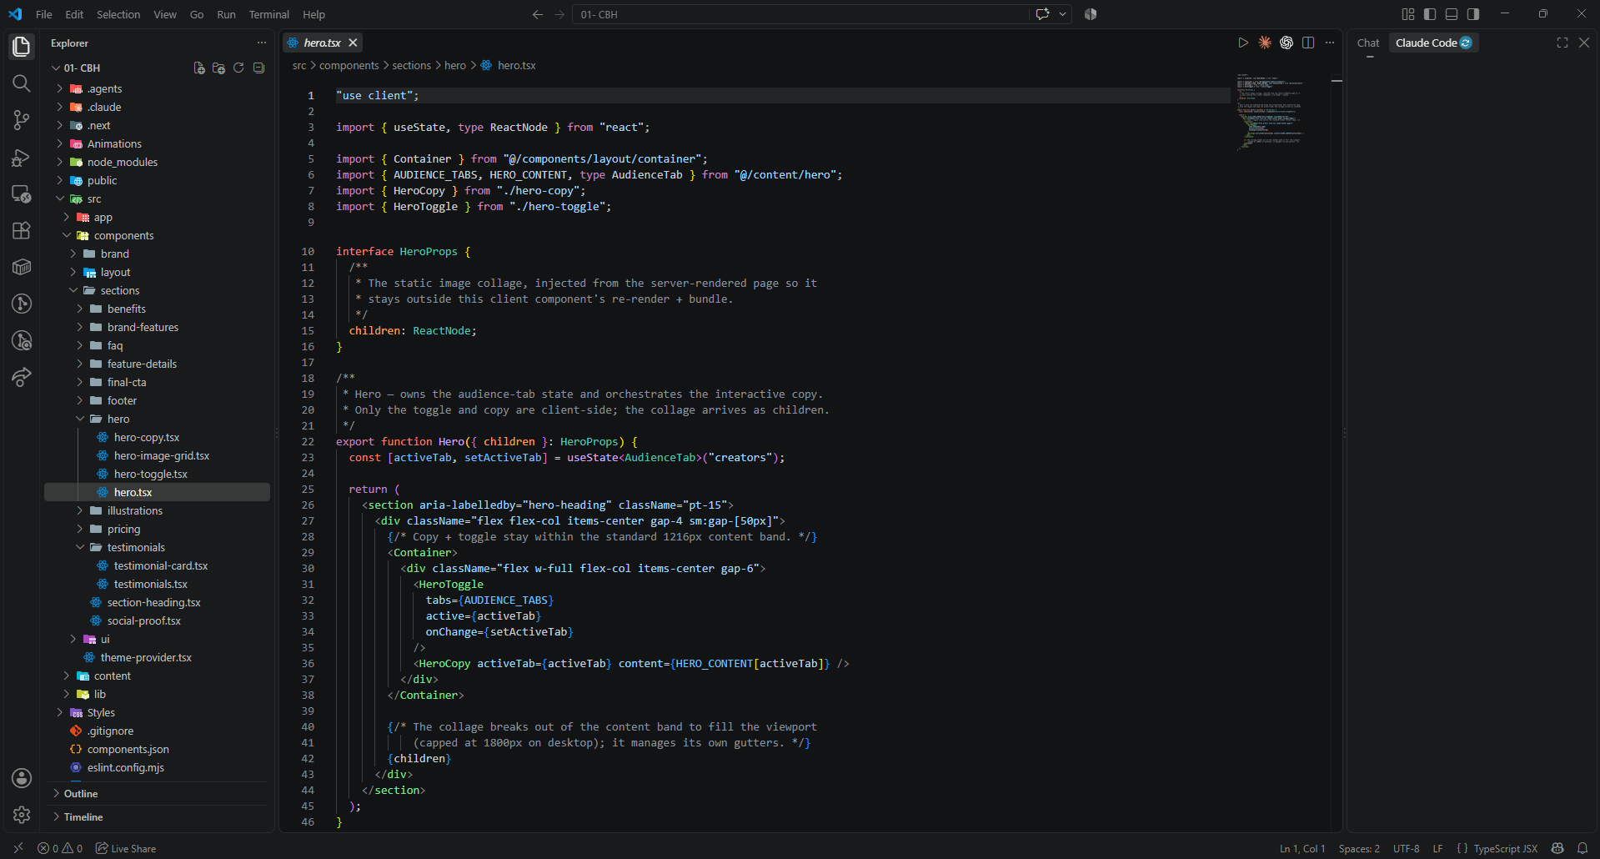Image resolution: width=1600 pixels, height=859 pixels.
Task: Expand the pricing folder
Action: point(79,529)
